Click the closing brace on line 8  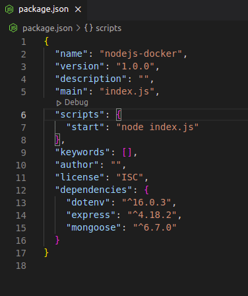pos(57,140)
